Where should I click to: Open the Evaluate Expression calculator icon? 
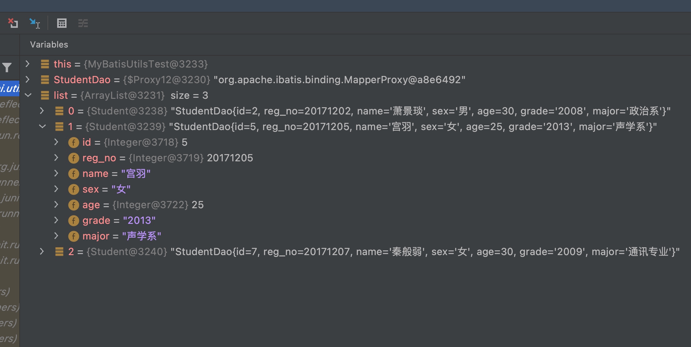[x=62, y=23]
